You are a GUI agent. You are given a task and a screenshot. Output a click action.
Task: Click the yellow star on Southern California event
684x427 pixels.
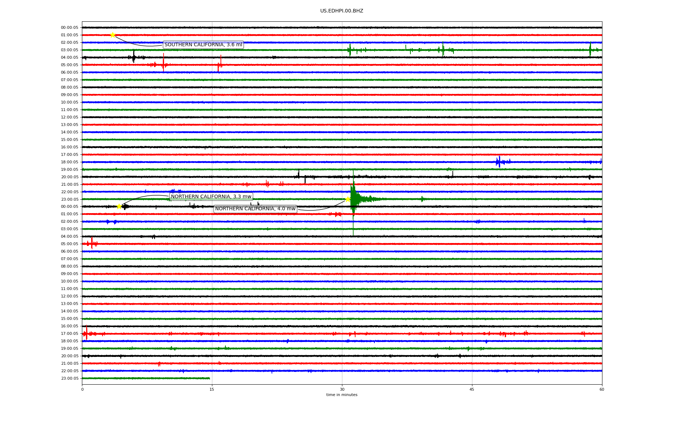click(113, 35)
